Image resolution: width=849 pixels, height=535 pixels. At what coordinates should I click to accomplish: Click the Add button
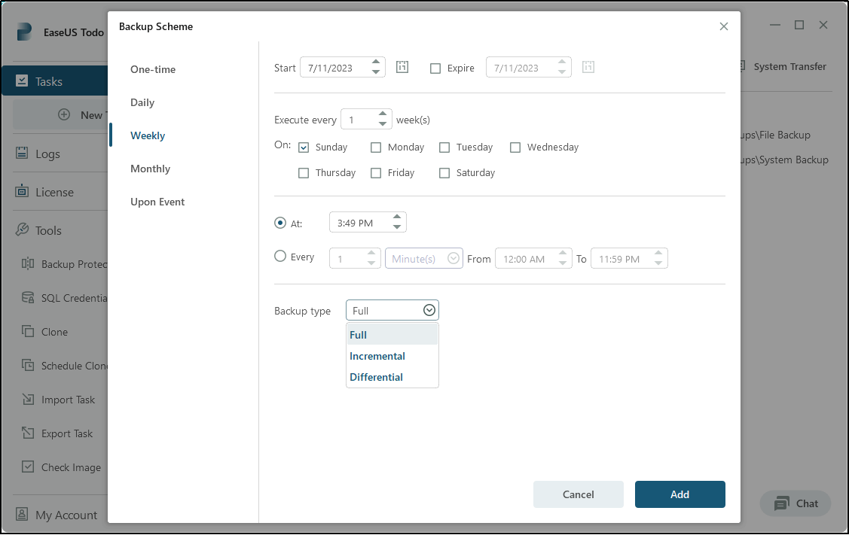[680, 494]
